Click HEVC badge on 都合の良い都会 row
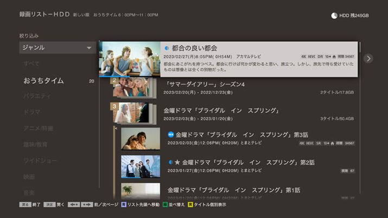 tap(311, 56)
